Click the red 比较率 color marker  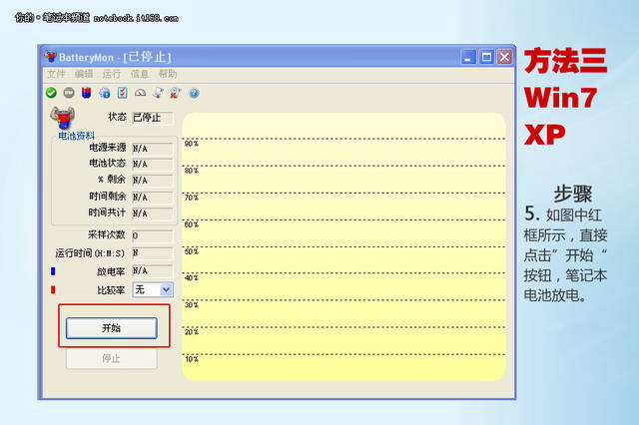point(53,289)
